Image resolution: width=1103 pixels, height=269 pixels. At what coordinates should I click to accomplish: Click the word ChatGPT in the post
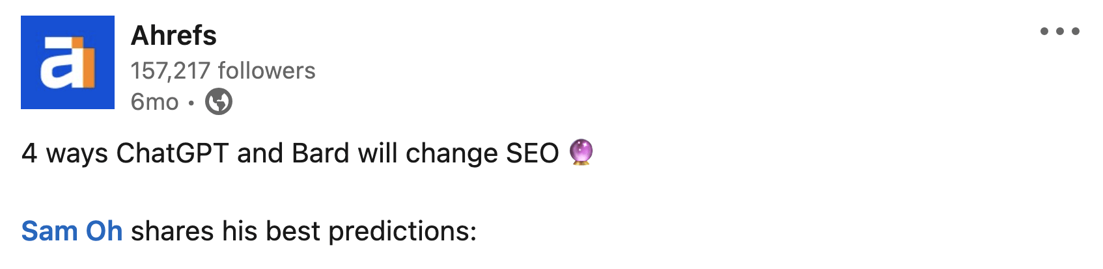172,153
